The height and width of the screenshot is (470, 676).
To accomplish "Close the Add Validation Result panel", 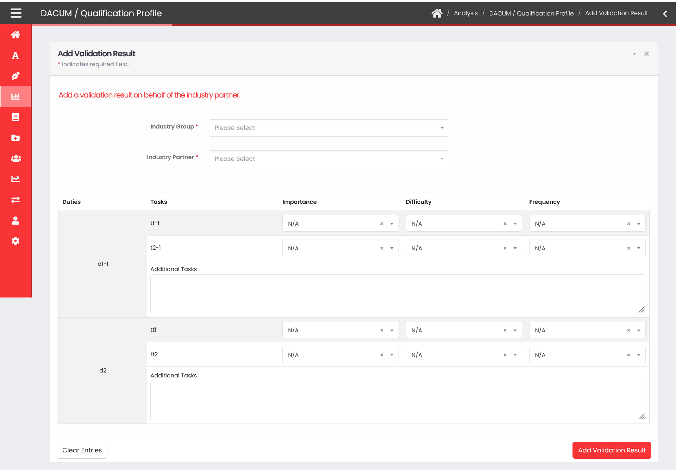I will coord(646,54).
